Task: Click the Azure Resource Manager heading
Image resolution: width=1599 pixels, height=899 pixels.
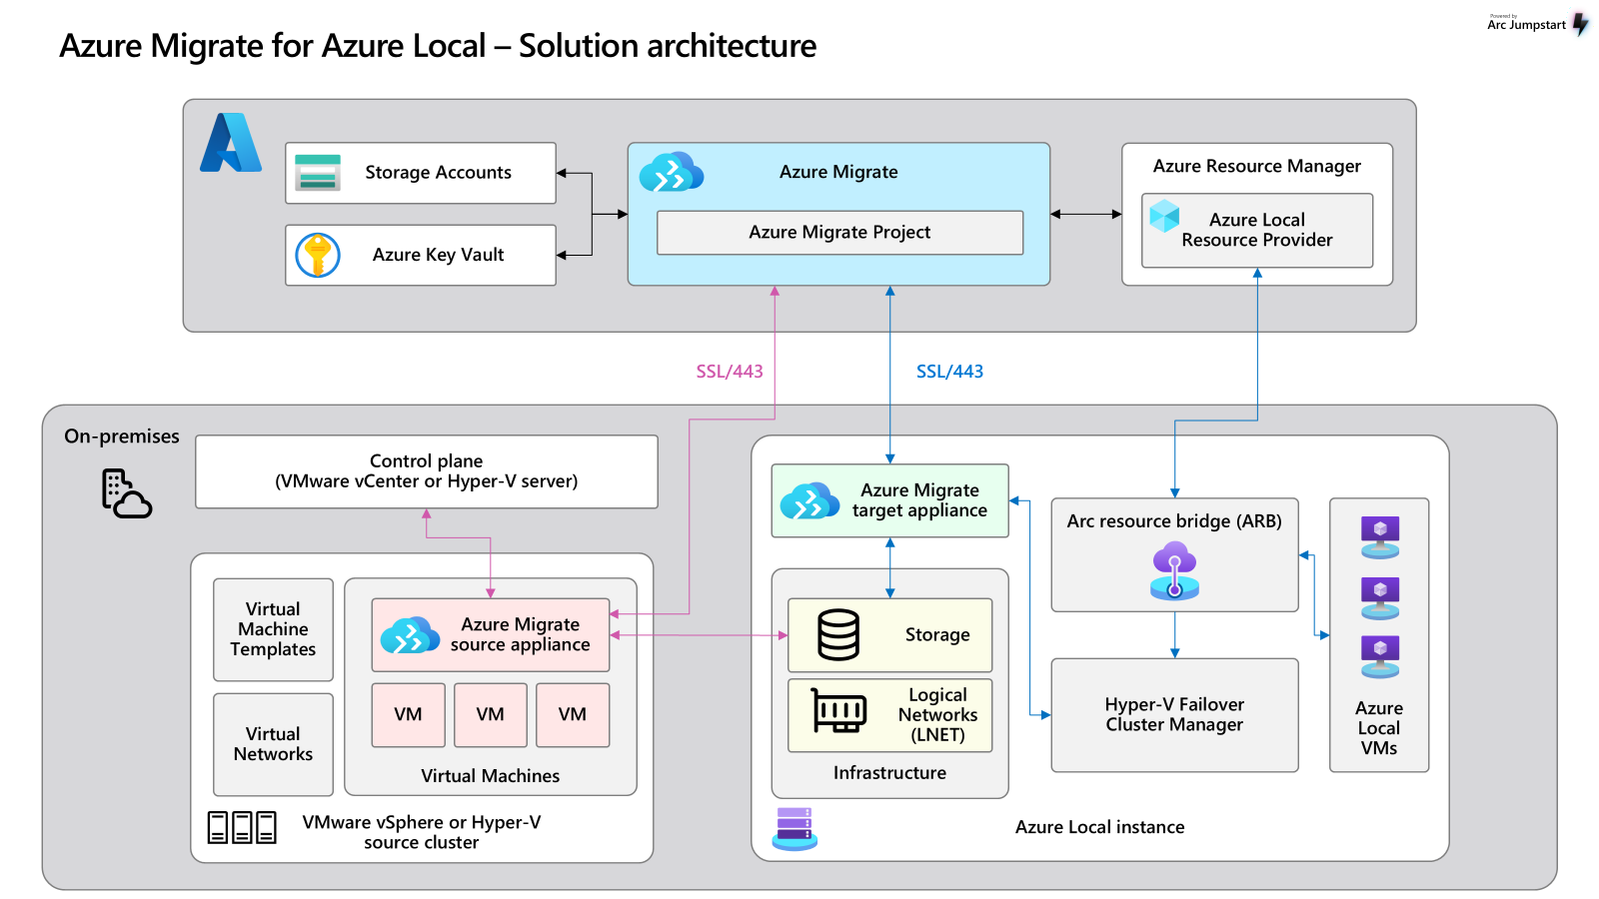Action: point(1257,166)
